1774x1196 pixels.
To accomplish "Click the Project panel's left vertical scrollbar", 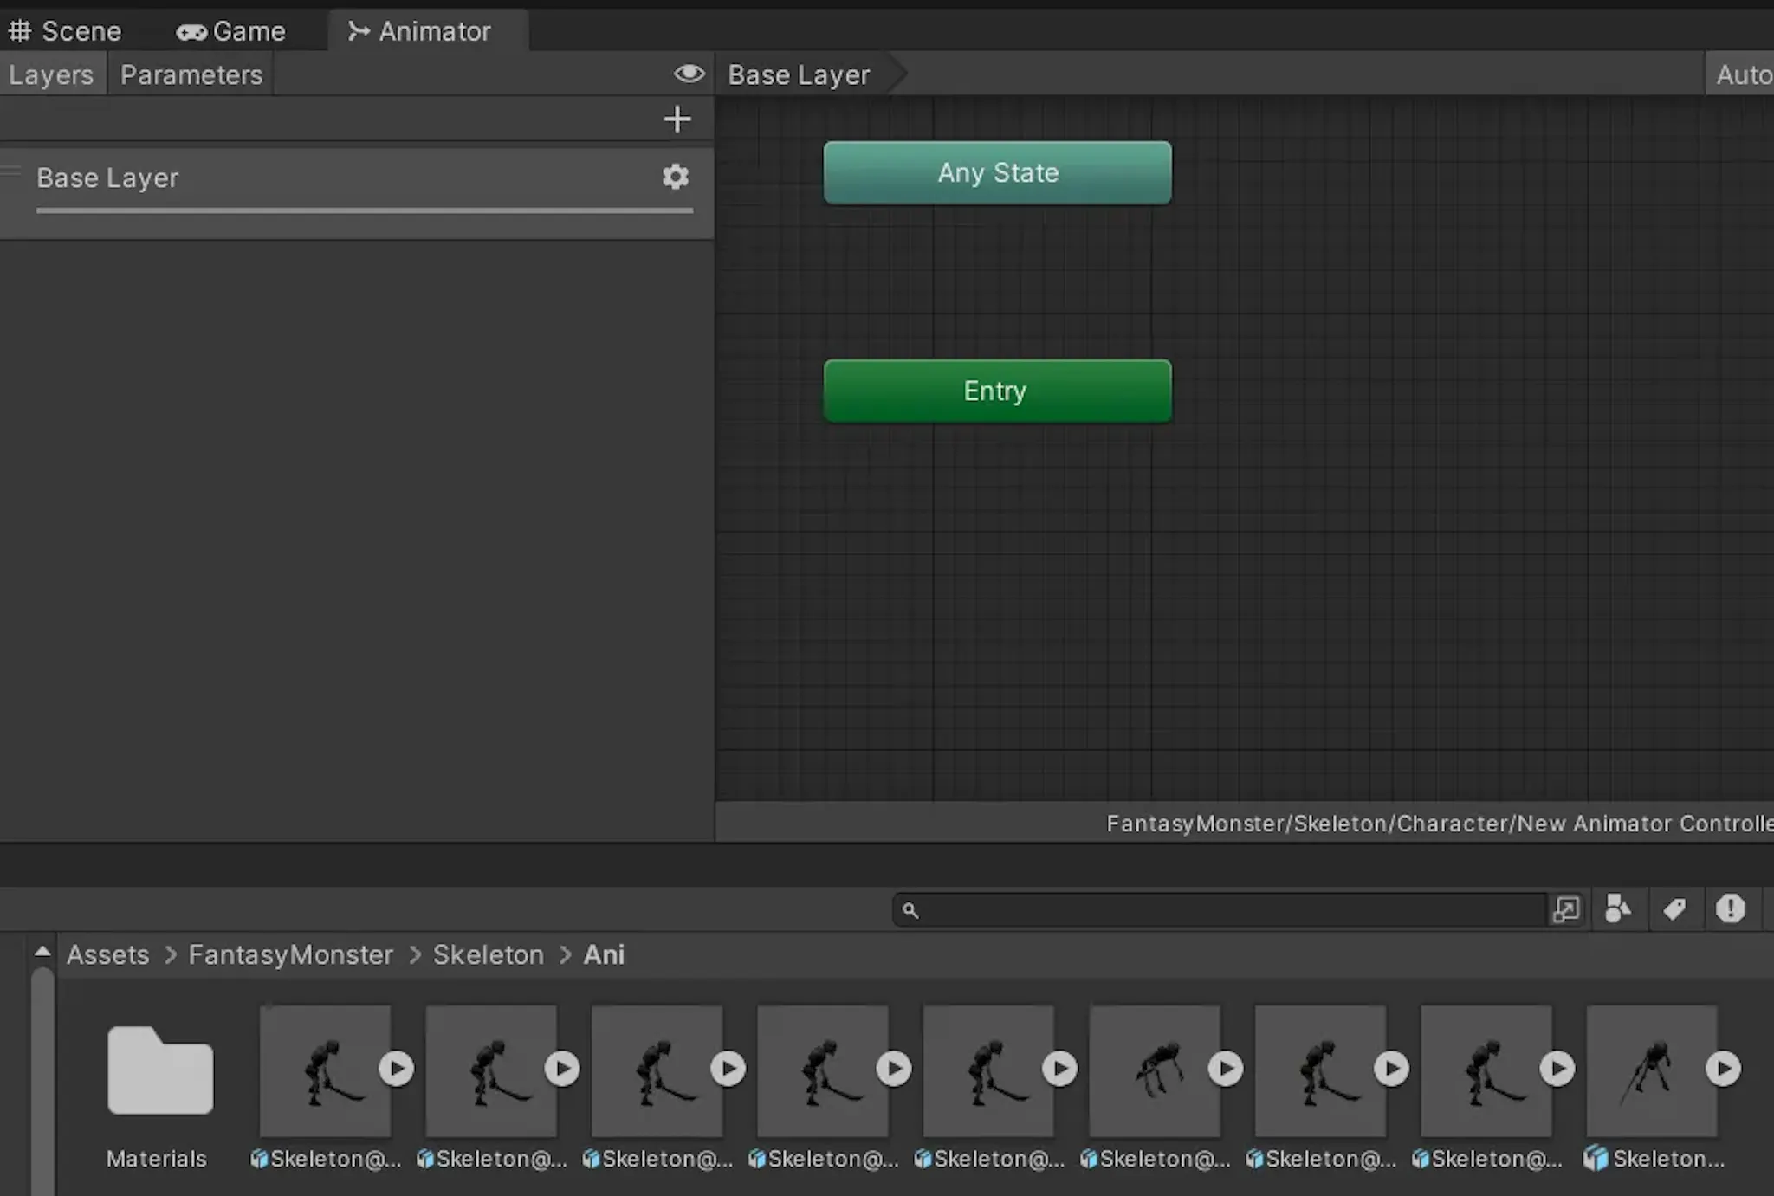I will [42, 1083].
